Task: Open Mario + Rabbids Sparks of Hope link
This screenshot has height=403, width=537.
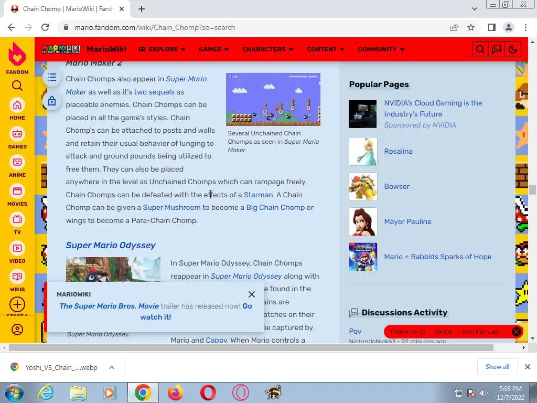Action: [438, 257]
